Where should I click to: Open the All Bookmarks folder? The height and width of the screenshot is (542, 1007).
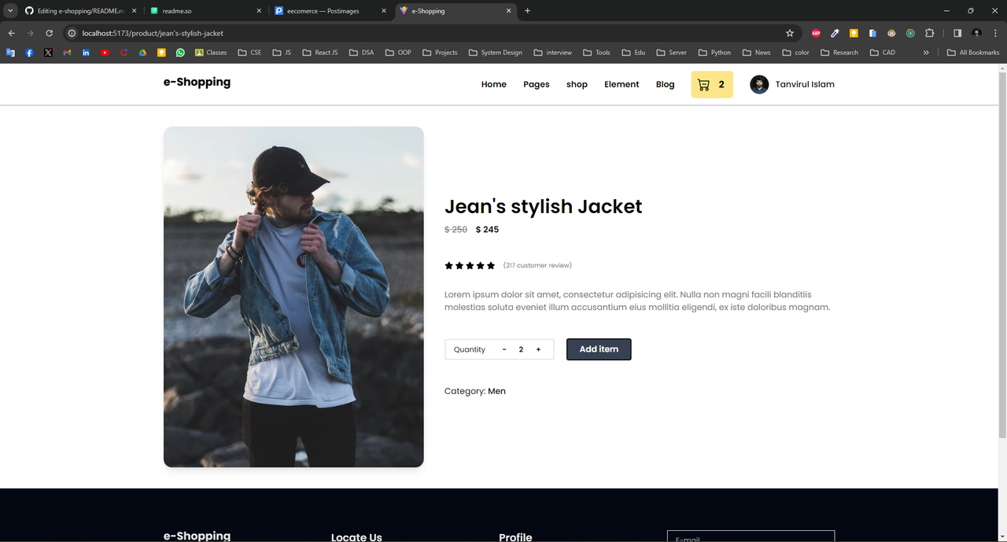click(x=973, y=53)
